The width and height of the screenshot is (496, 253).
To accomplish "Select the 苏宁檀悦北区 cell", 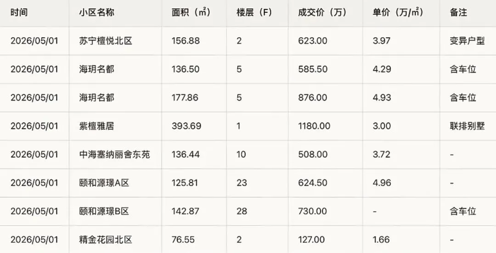I will pyautogui.click(x=105, y=41).
